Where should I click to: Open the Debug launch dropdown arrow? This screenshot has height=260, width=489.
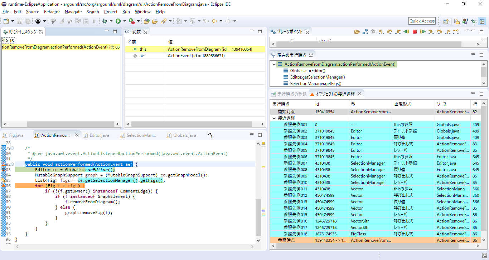111,21
